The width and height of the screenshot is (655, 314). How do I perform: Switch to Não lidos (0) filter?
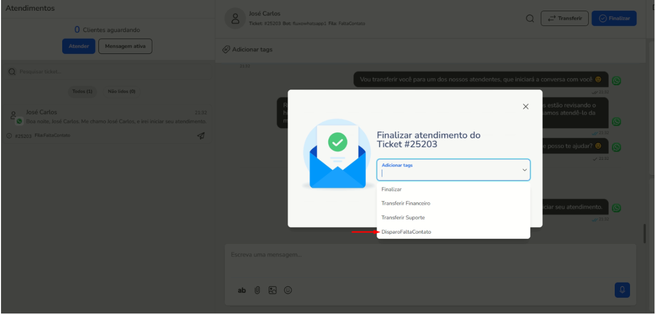point(121,92)
